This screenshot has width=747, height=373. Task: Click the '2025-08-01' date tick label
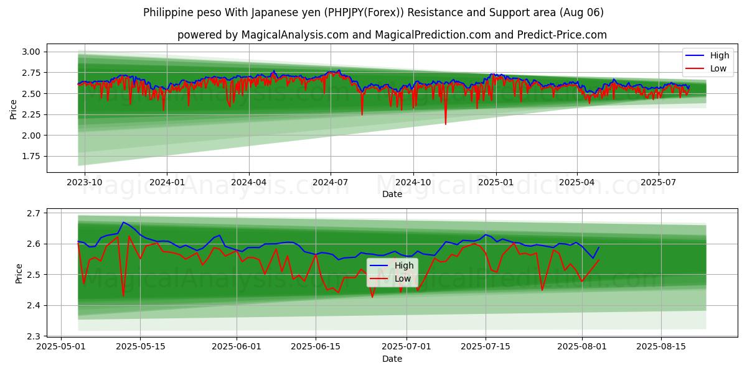tap(581, 347)
